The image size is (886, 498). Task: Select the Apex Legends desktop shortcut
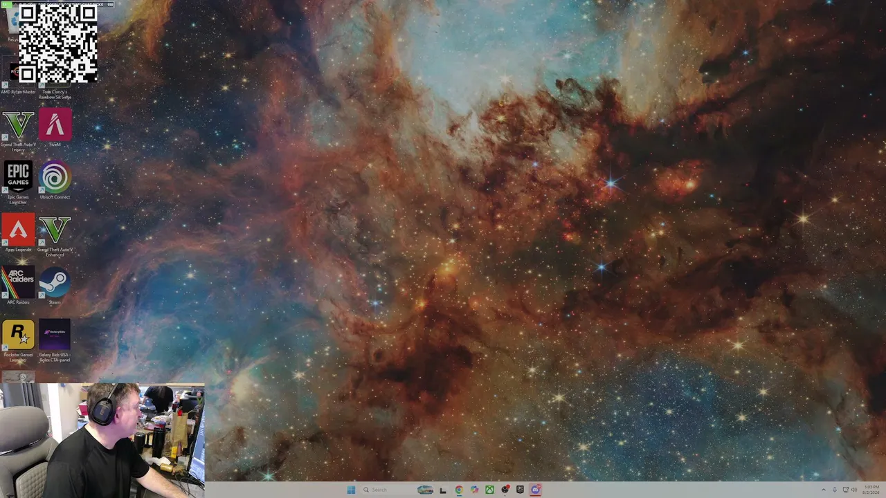18,231
